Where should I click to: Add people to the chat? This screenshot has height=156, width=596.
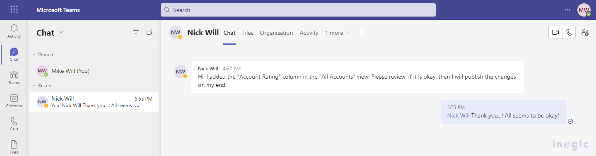coord(585,32)
